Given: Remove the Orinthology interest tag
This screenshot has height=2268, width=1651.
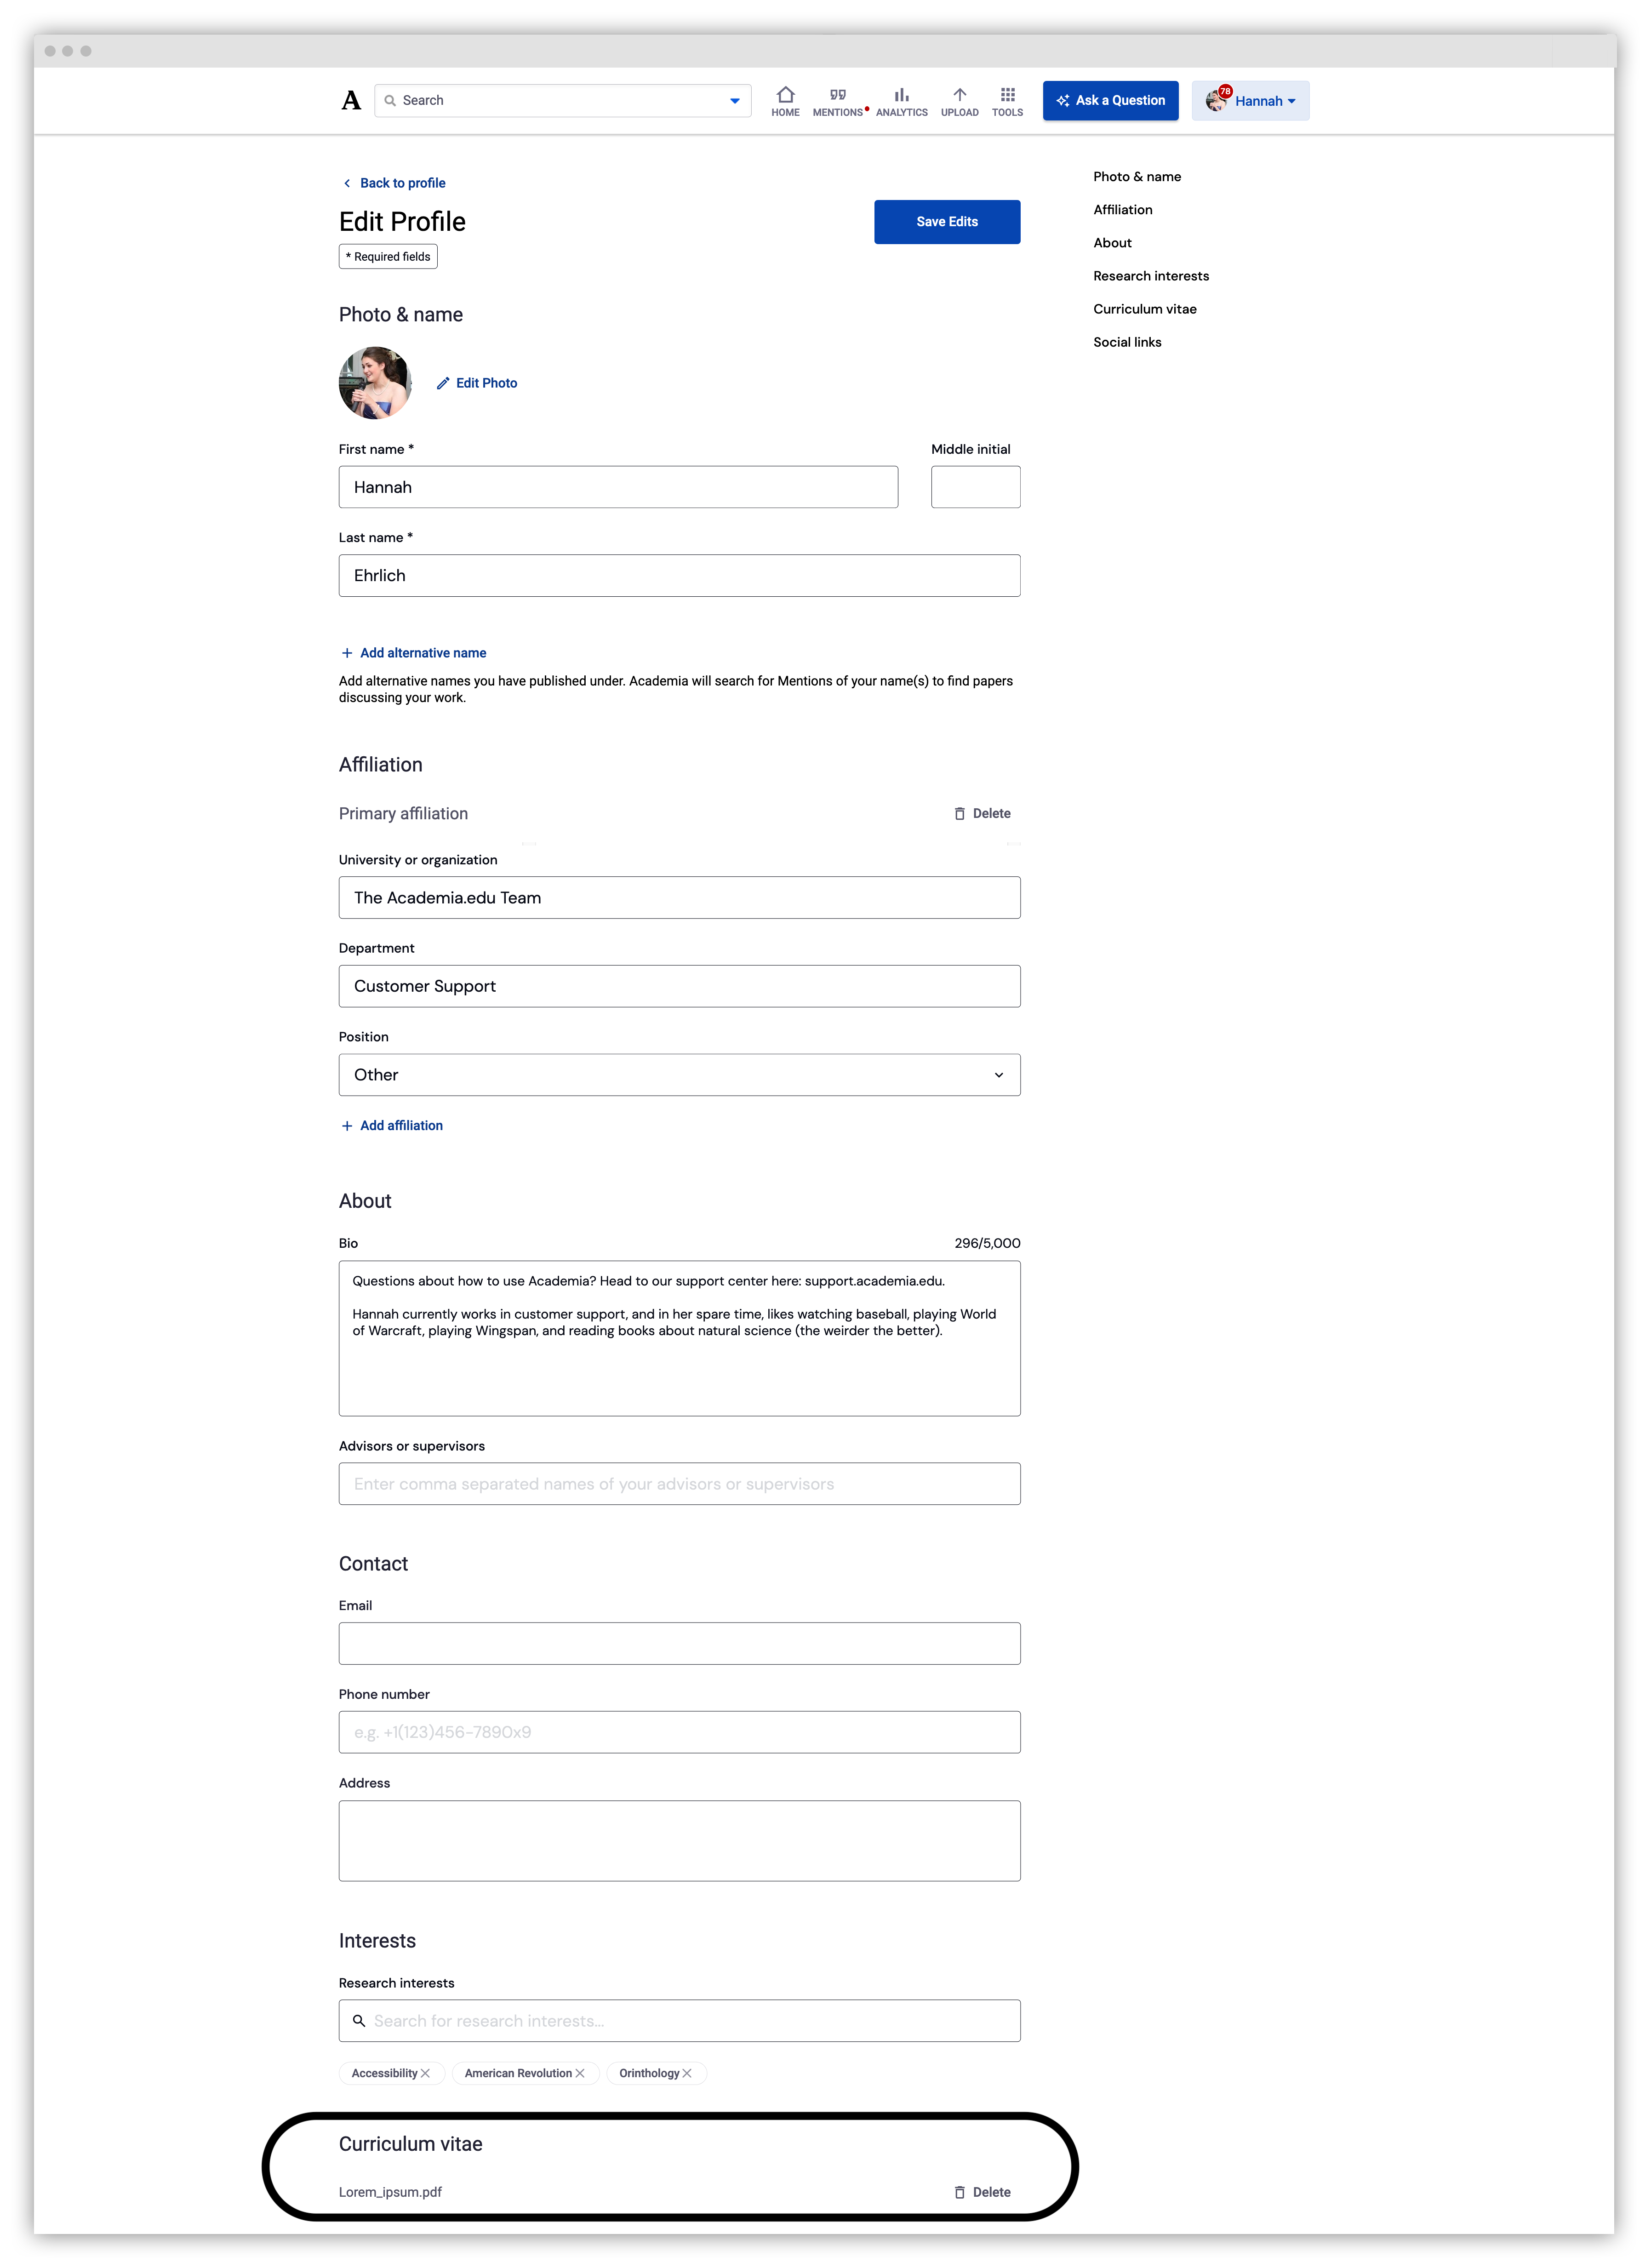Looking at the screenshot, I should coord(687,2073).
